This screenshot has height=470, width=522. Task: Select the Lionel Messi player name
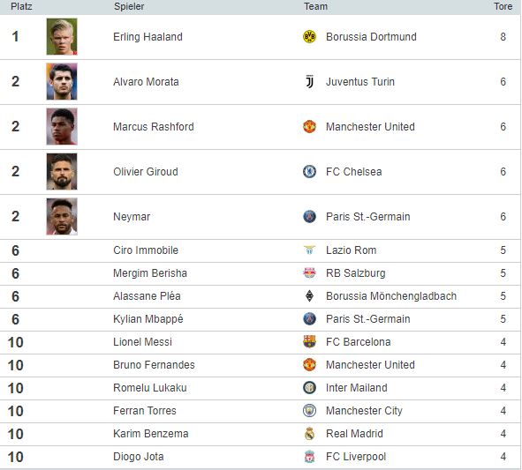click(x=142, y=341)
